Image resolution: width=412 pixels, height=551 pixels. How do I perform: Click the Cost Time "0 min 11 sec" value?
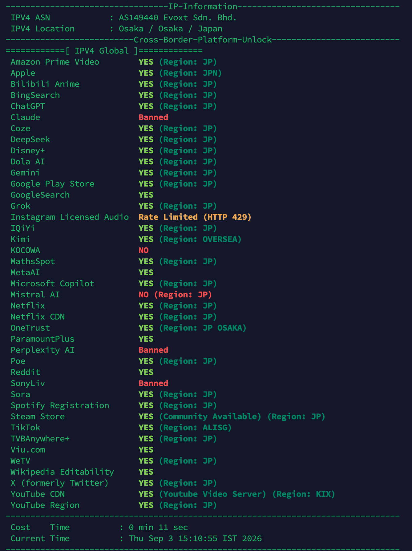coord(158,527)
